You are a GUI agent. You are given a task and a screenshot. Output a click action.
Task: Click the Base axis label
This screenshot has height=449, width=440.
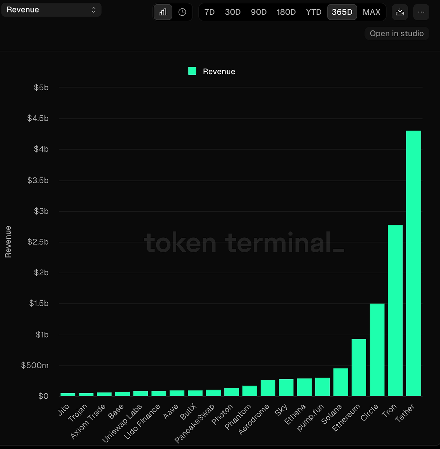click(116, 412)
